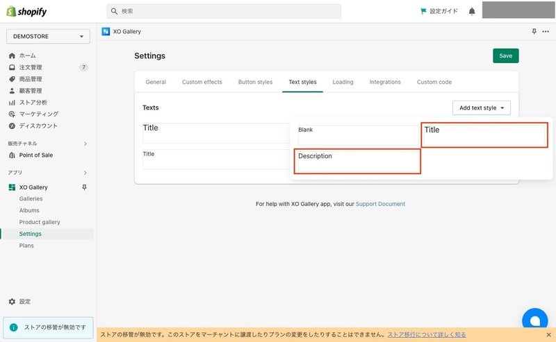
Task: Select the Title text style option in popup
Action: [484, 135]
